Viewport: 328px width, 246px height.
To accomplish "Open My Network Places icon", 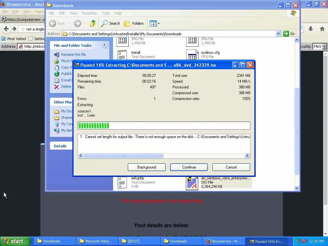I will [x=56, y=130].
